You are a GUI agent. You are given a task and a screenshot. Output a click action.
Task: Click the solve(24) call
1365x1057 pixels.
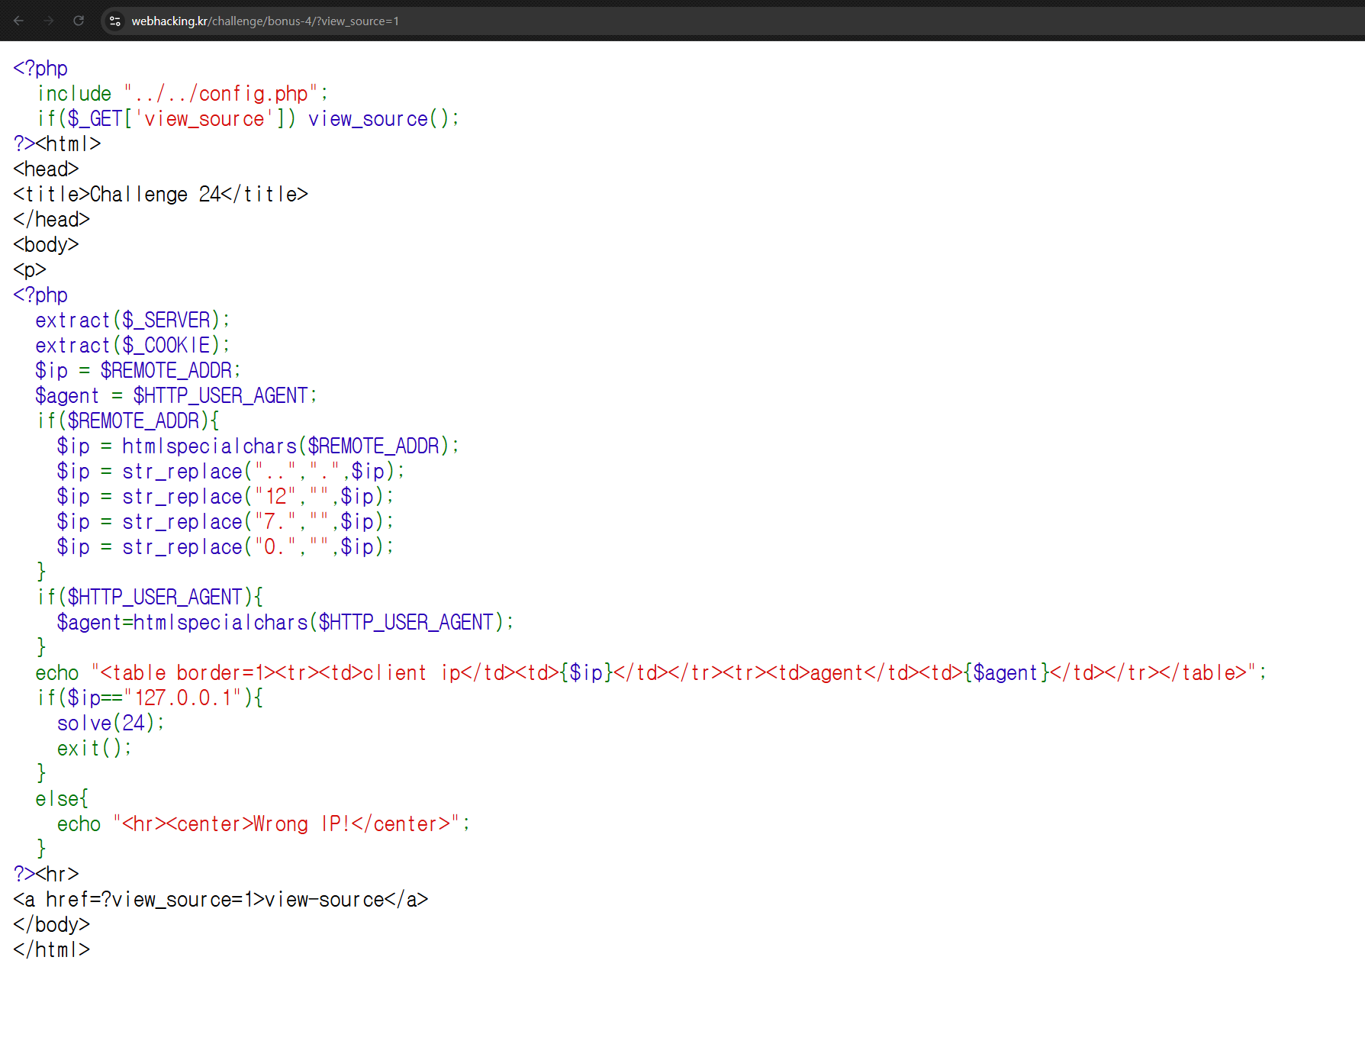[x=111, y=723]
